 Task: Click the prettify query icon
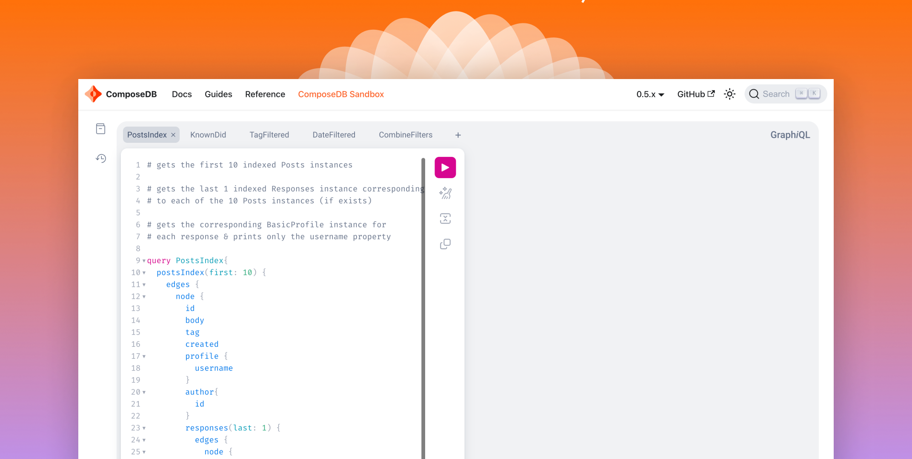pos(445,193)
